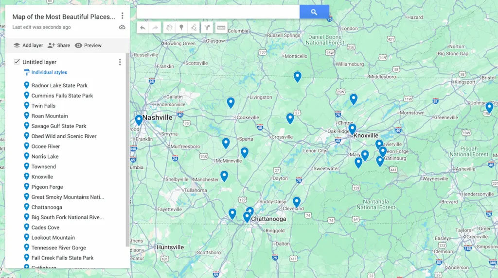Click the map pin east of Manchester
This screenshot has width=498, height=278.
pyautogui.click(x=224, y=176)
